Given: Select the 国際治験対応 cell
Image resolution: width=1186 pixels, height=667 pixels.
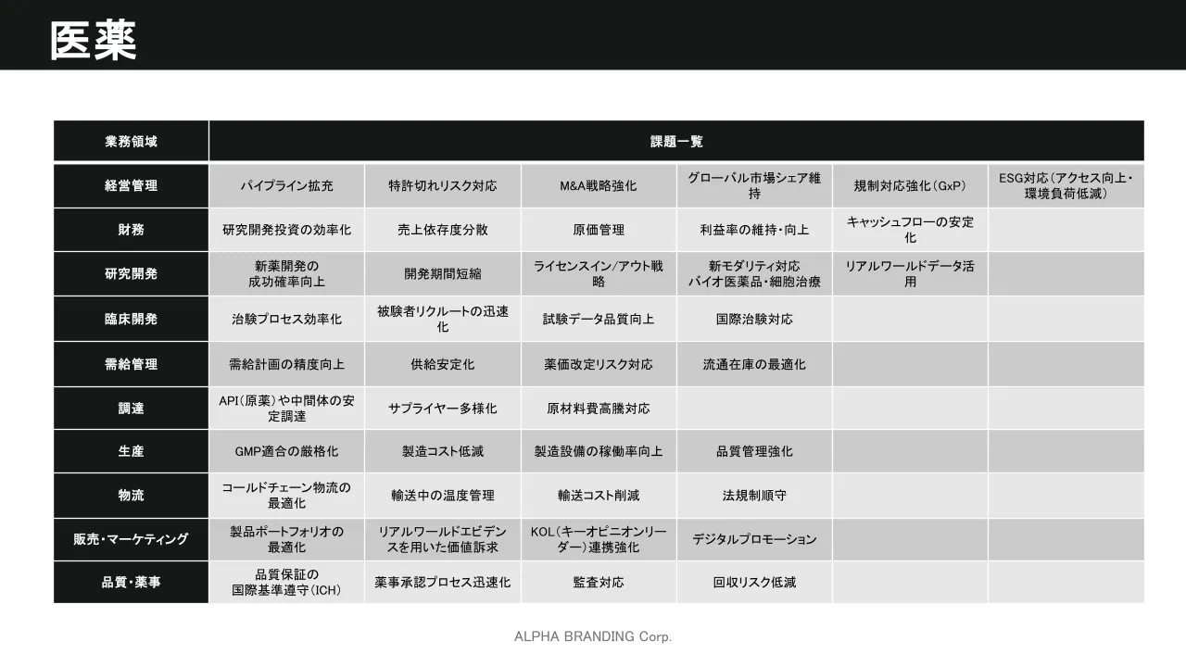Looking at the screenshot, I should click(x=754, y=319).
